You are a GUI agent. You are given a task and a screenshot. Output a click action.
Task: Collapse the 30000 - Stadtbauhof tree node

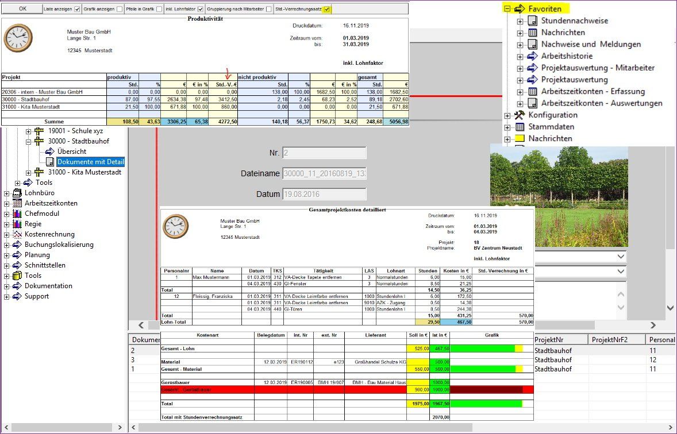[x=29, y=141]
